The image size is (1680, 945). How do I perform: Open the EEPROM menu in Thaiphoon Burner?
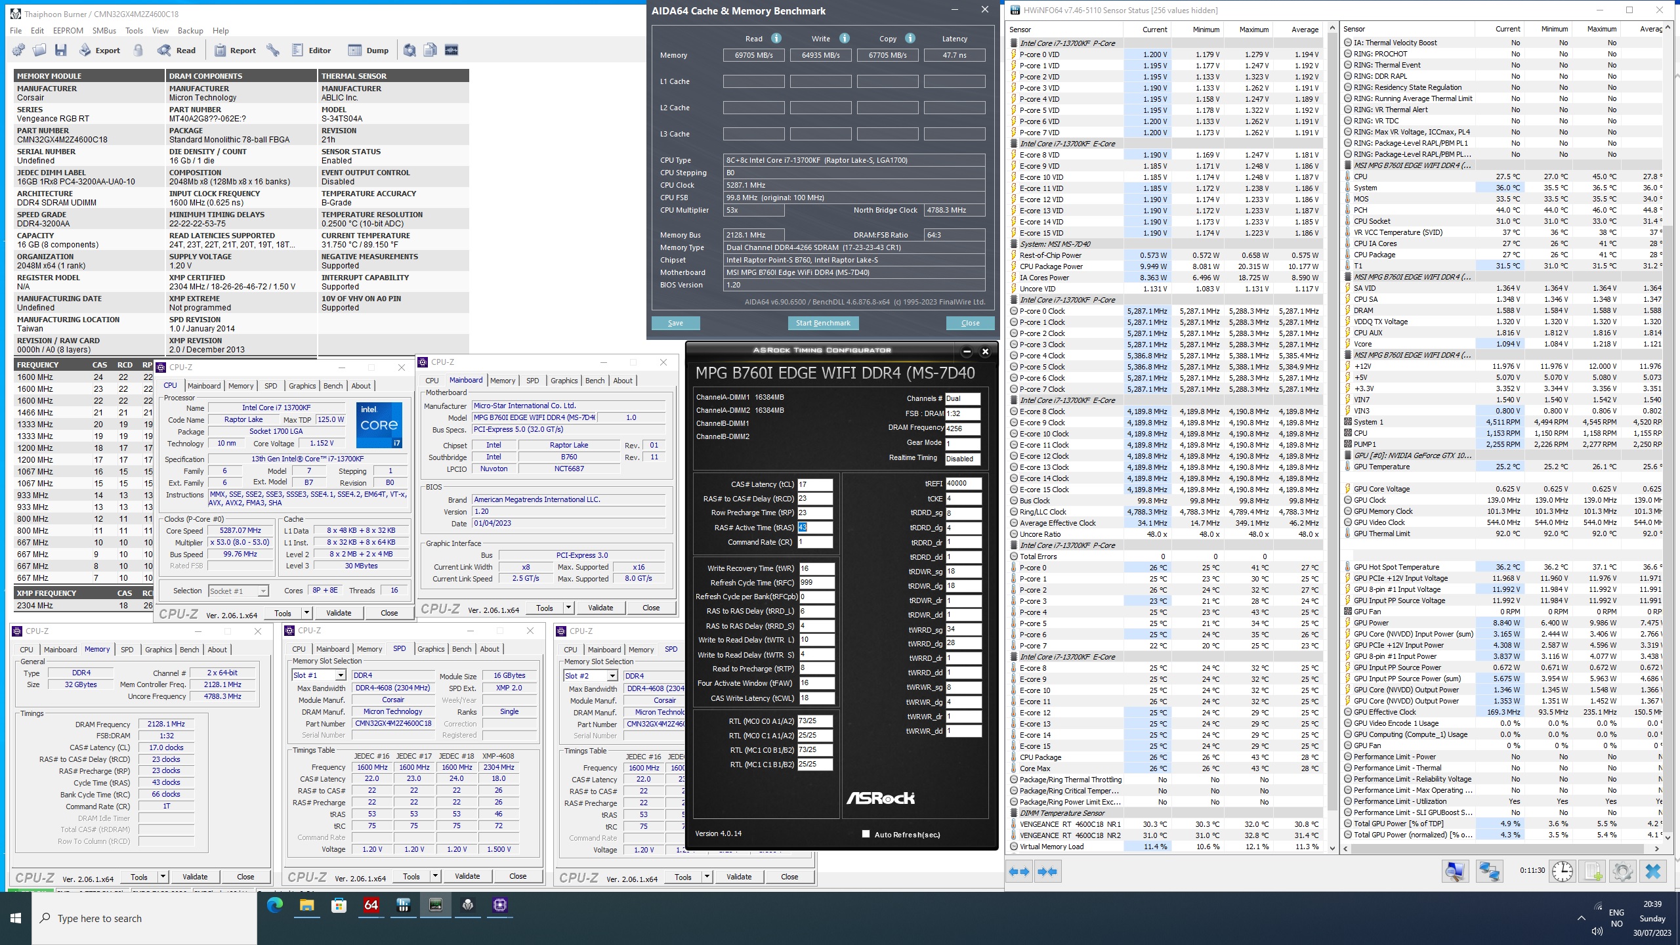tap(68, 31)
